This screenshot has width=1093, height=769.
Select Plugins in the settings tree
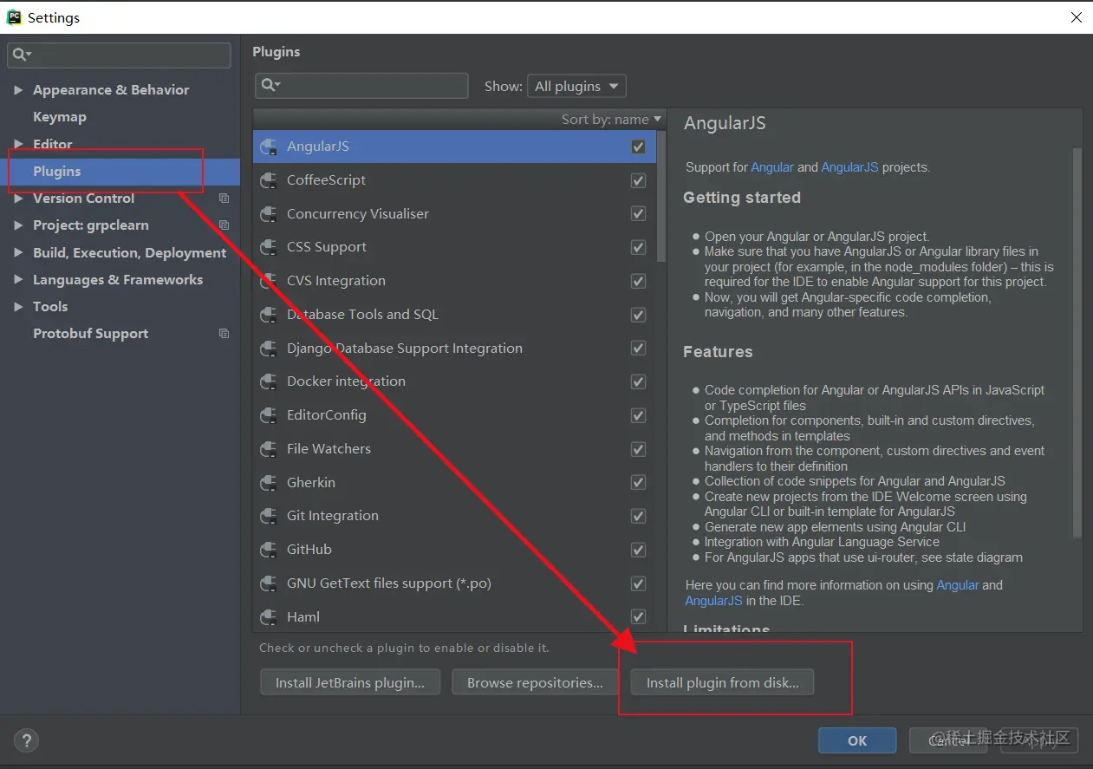coord(120,172)
